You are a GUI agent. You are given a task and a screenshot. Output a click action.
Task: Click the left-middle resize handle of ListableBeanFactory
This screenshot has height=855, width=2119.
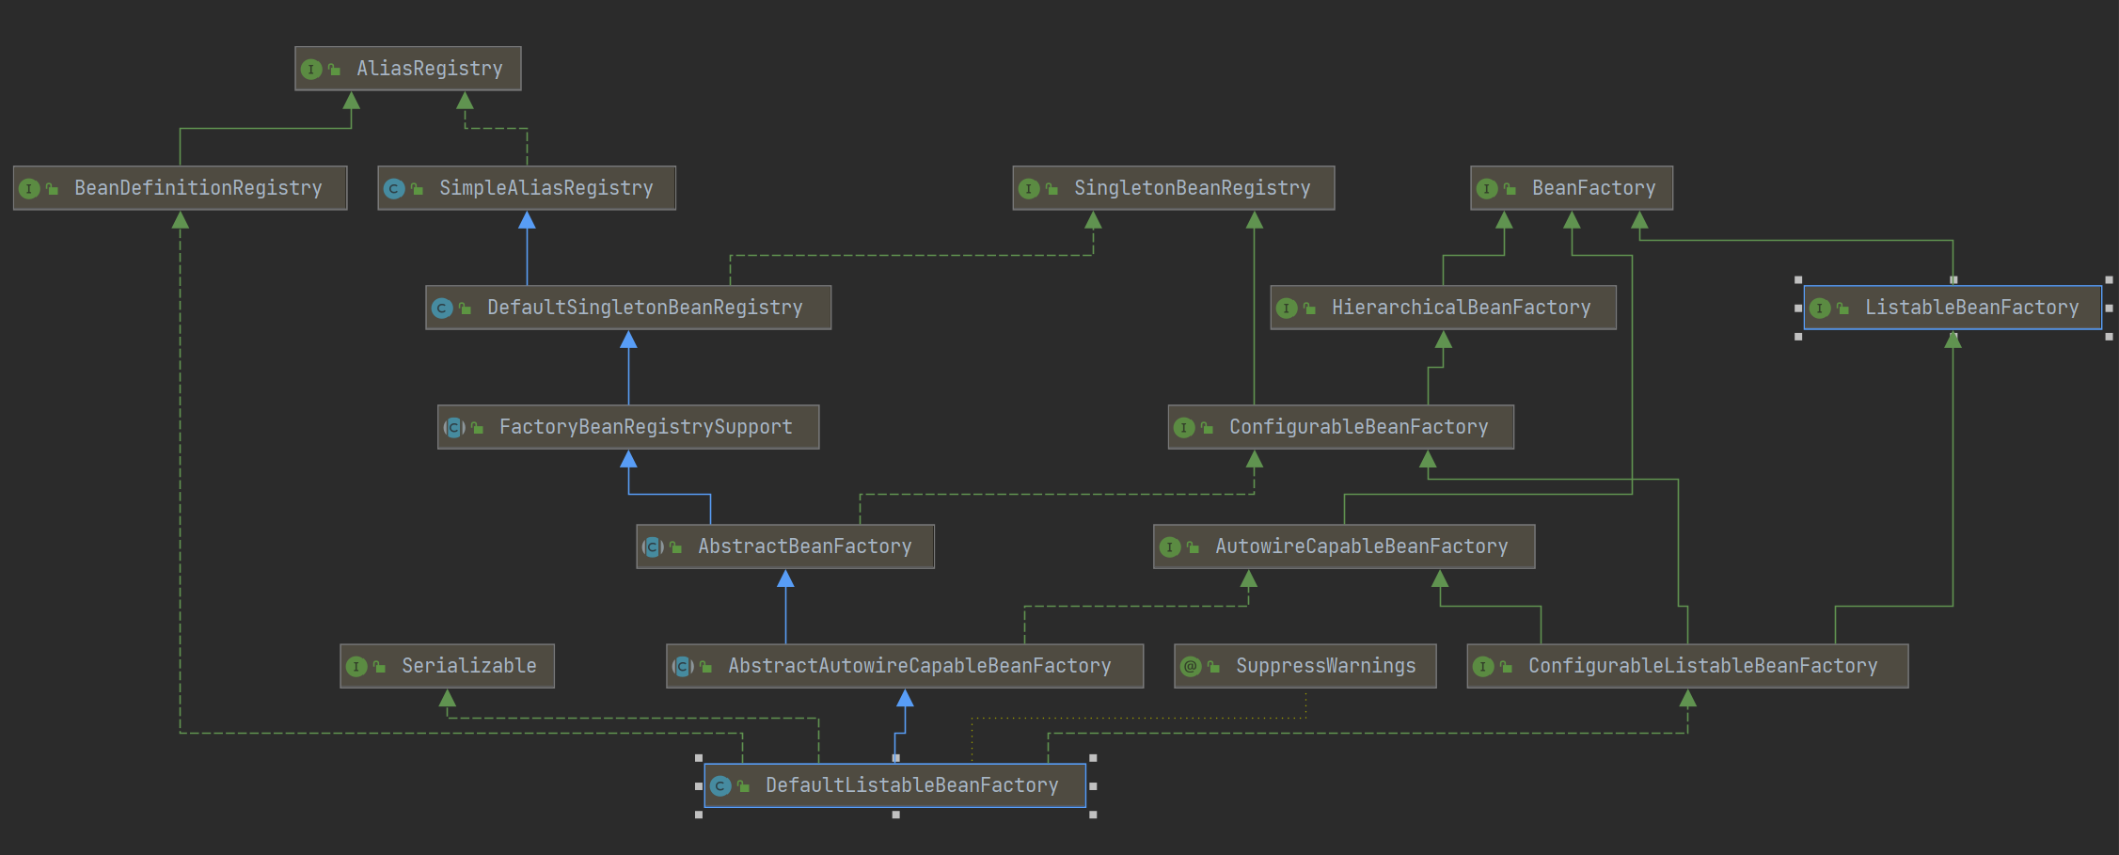pyautogui.click(x=1798, y=309)
